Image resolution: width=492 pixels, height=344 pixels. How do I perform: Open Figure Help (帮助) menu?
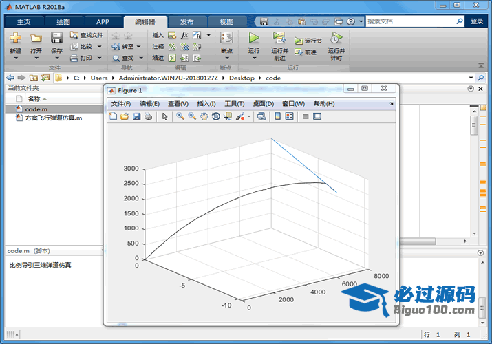[324, 104]
